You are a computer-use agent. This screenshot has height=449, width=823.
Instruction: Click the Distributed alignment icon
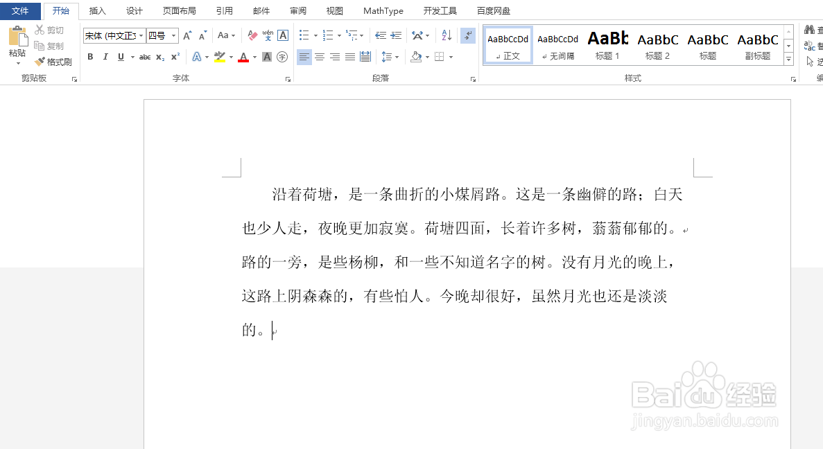point(365,56)
